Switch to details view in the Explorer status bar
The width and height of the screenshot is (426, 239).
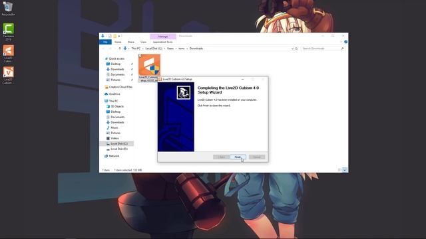click(x=339, y=170)
